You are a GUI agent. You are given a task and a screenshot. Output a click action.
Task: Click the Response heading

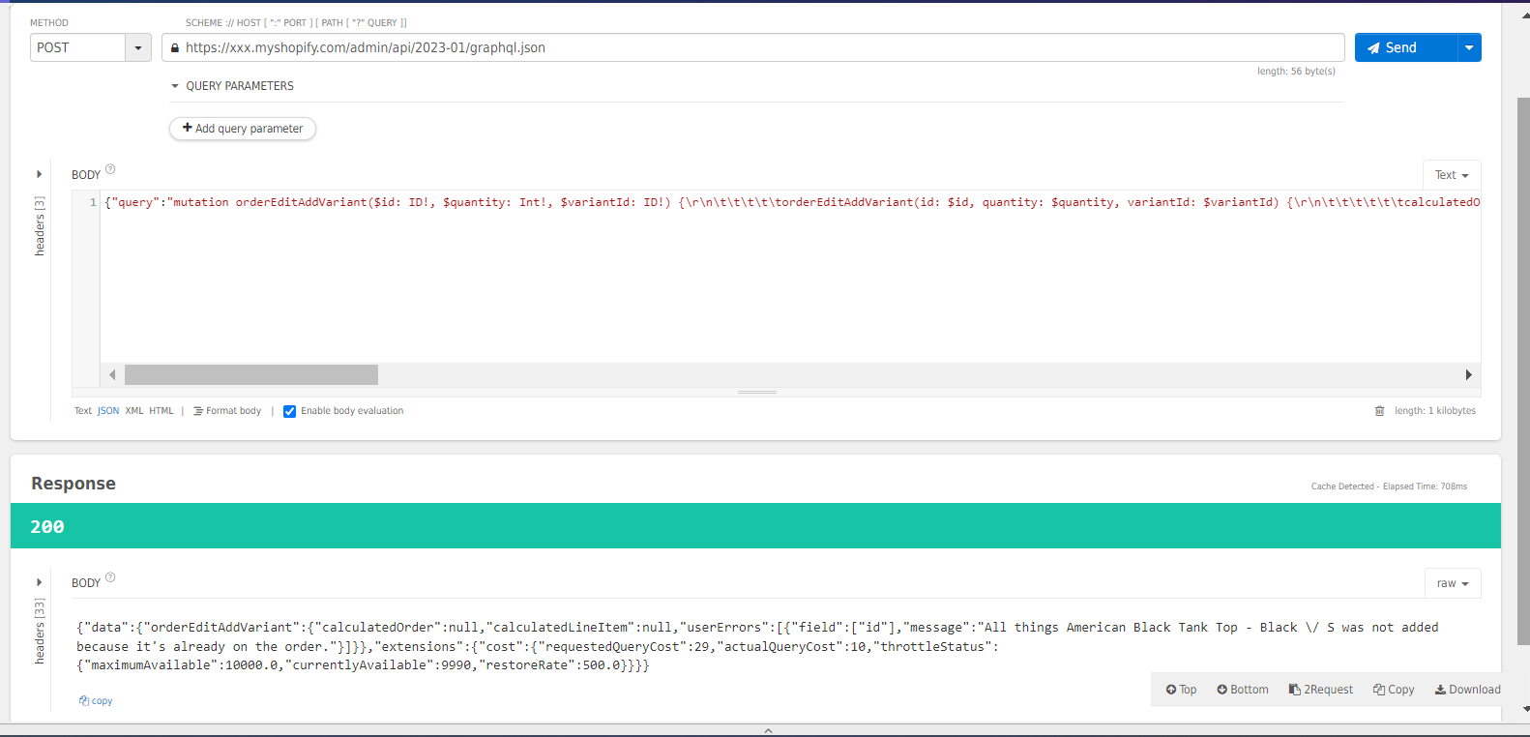[74, 484]
